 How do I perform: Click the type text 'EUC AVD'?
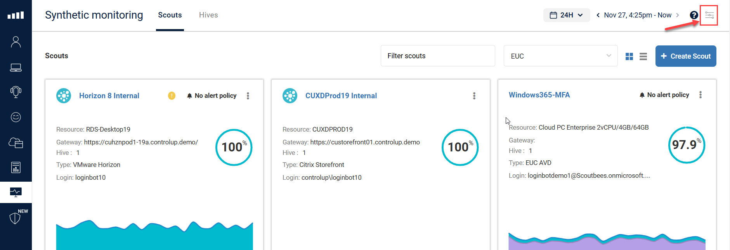tap(538, 163)
